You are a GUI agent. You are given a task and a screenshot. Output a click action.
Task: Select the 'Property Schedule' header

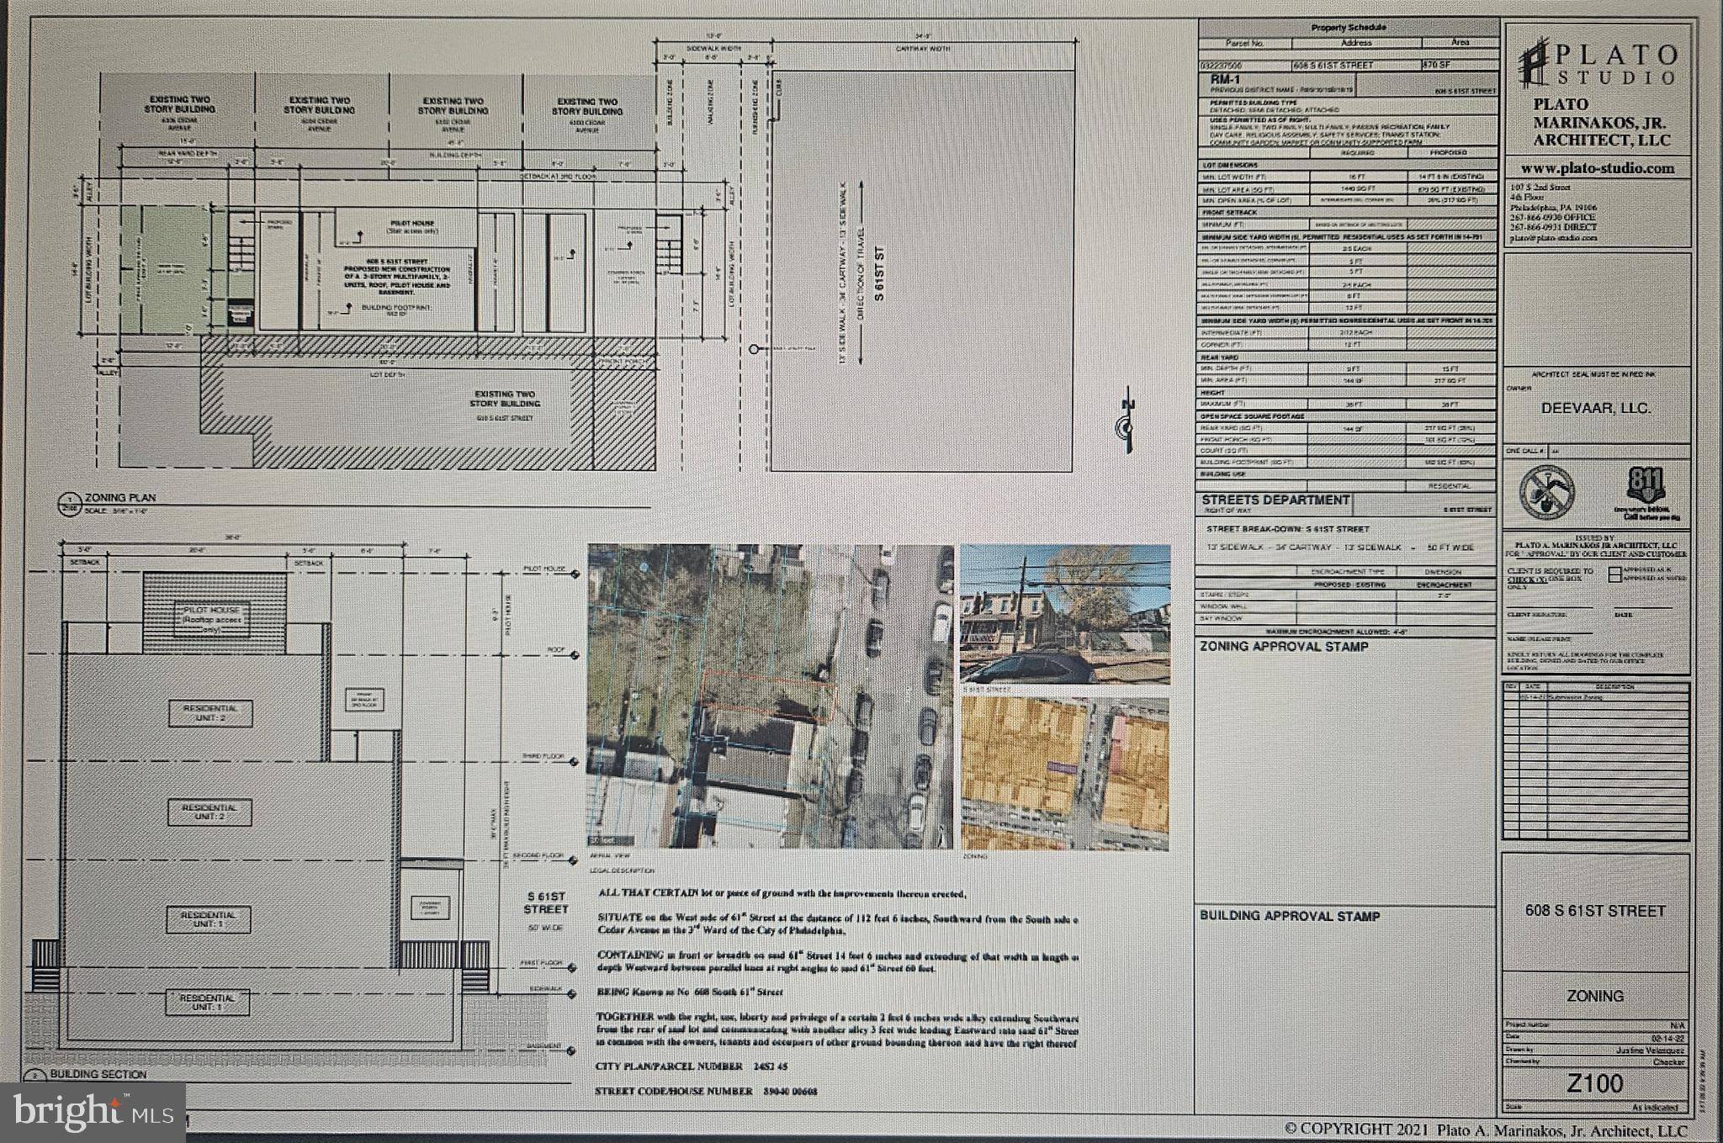(1348, 28)
